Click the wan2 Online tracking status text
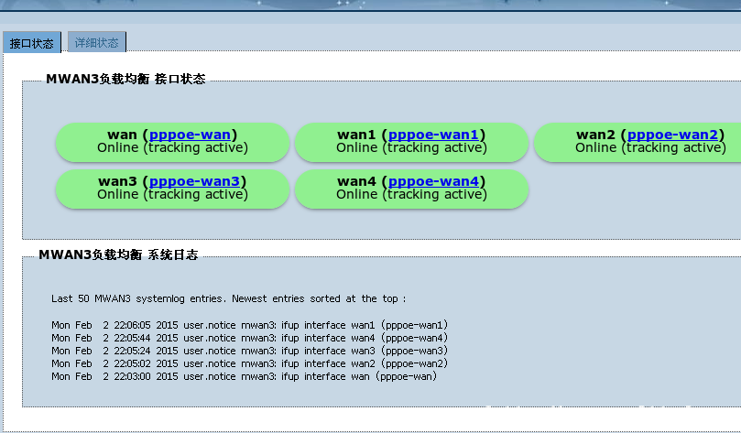The width and height of the screenshot is (741, 433). click(650, 148)
